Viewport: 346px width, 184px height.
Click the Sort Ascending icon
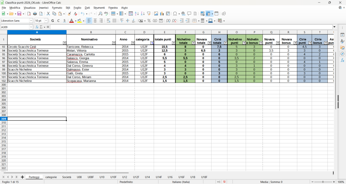pyautogui.click(x=137, y=14)
